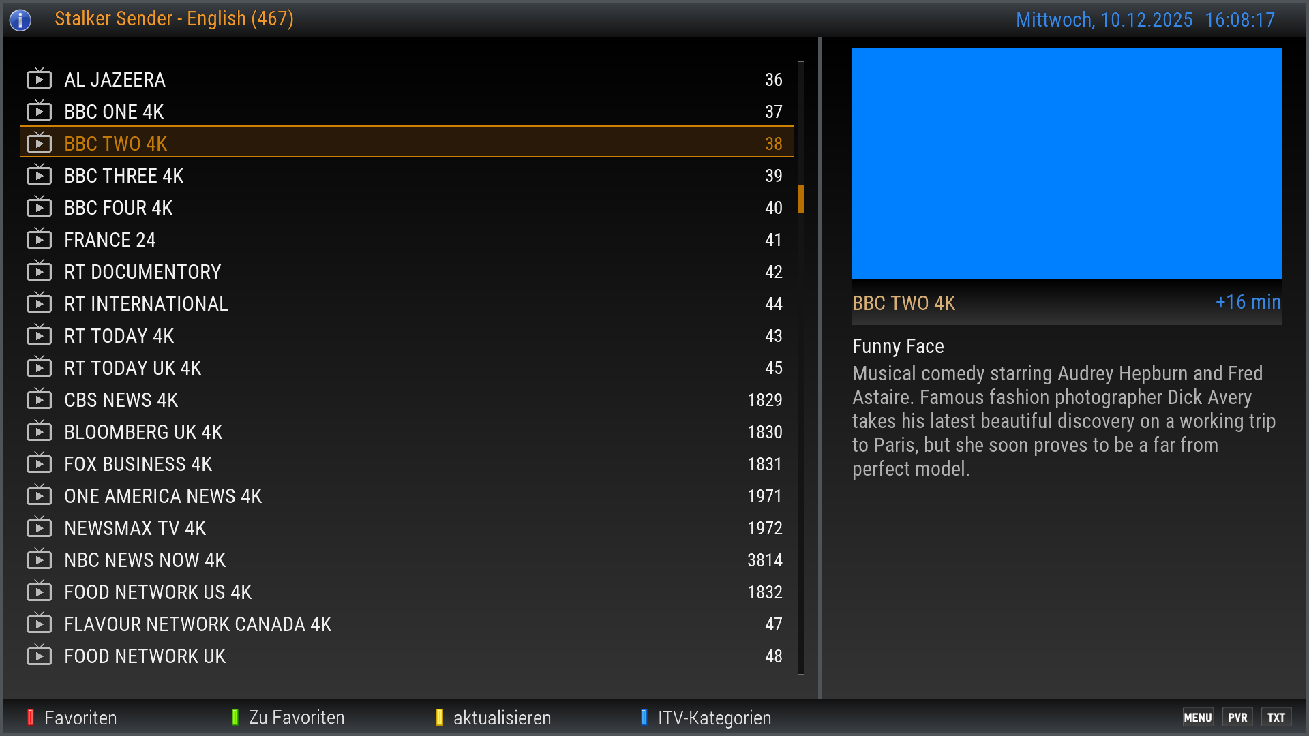Viewport: 1309px width, 736px height.
Task: Select RT INTERNATIONAL channel entry
Action: tap(146, 304)
